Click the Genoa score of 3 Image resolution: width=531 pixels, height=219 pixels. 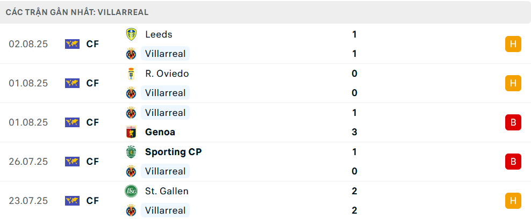point(354,132)
